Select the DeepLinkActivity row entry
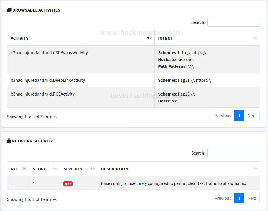Image resolution: width=268 pixels, height=211 pixels. click(48, 80)
